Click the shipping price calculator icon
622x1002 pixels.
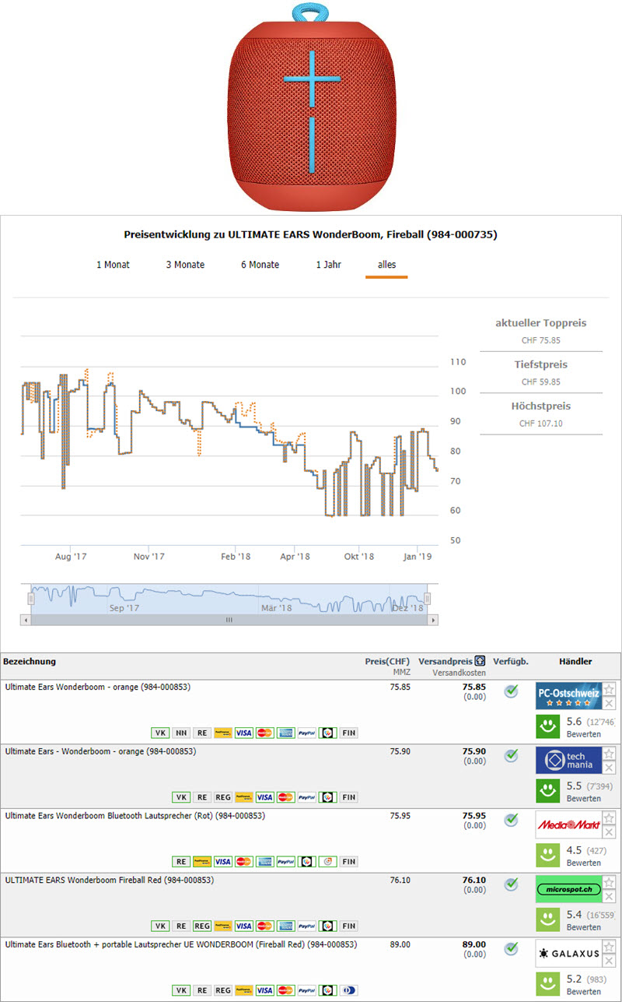(480, 661)
